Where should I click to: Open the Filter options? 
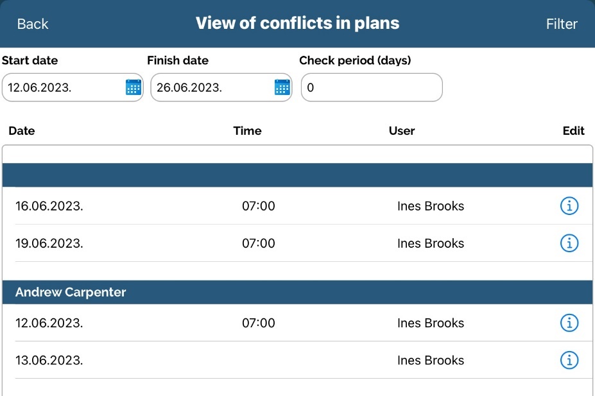point(562,24)
